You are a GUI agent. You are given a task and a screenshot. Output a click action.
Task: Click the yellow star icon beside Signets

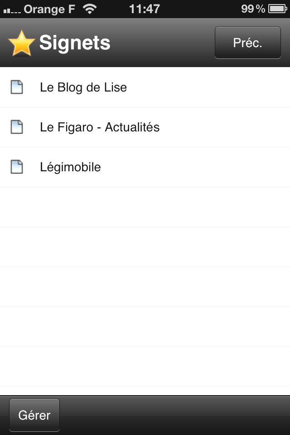[x=21, y=43]
